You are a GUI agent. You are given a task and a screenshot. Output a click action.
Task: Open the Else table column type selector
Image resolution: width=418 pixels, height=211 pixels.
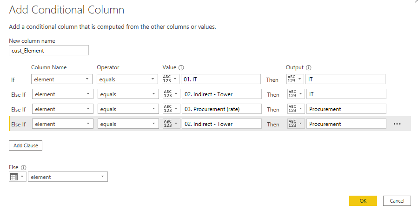click(x=18, y=177)
